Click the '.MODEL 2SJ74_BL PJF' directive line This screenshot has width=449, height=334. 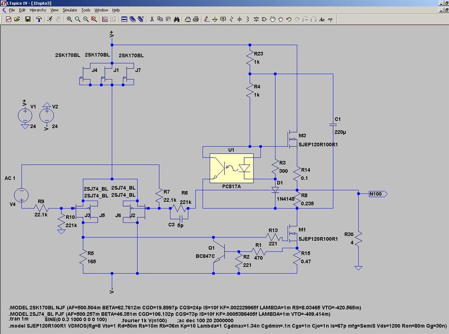coord(170,314)
